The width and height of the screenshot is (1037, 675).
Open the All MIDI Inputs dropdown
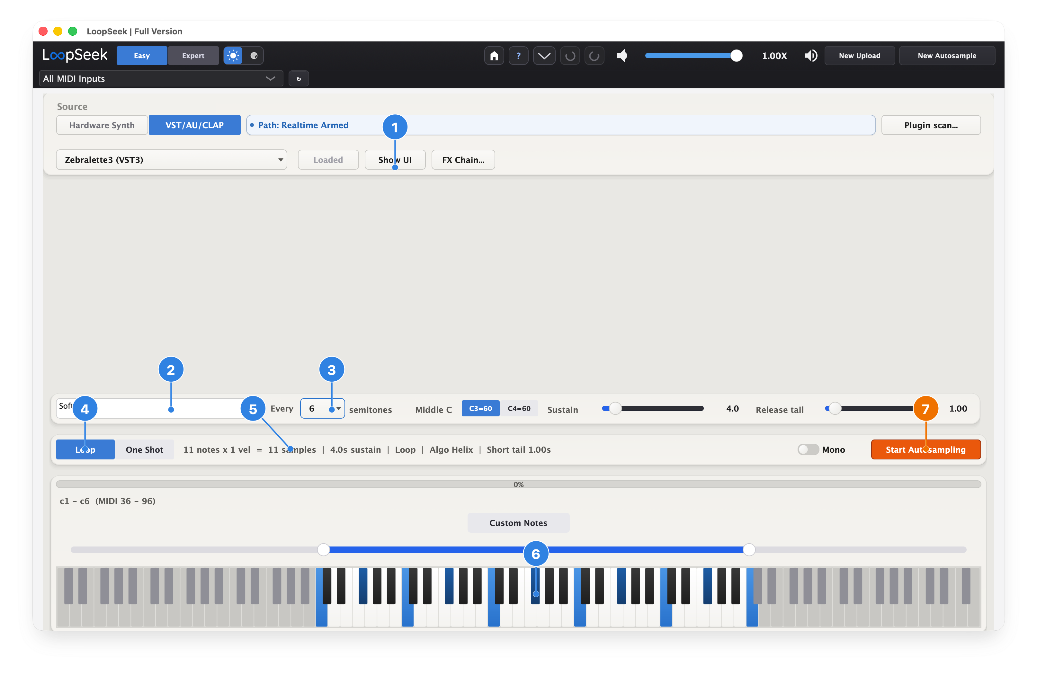click(x=161, y=79)
